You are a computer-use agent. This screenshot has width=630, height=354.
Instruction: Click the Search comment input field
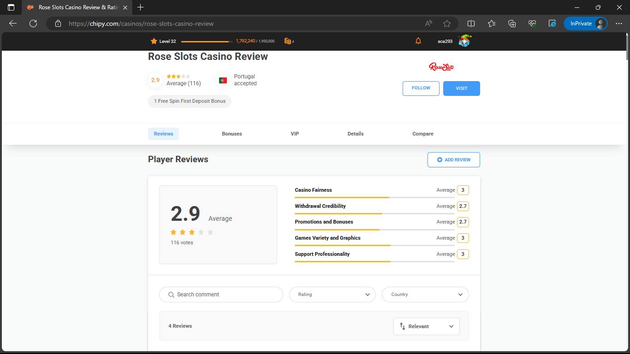tap(221, 295)
